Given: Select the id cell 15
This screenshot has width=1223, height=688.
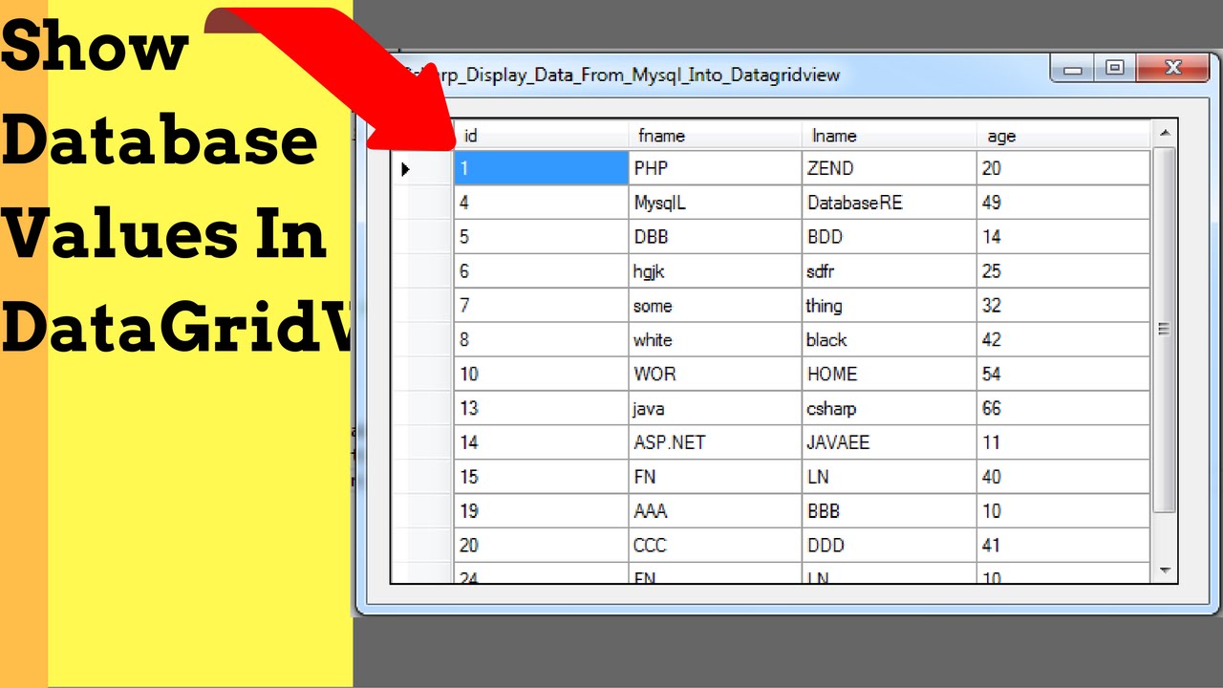Looking at the screenshot, I should click(x=541, y=477).
